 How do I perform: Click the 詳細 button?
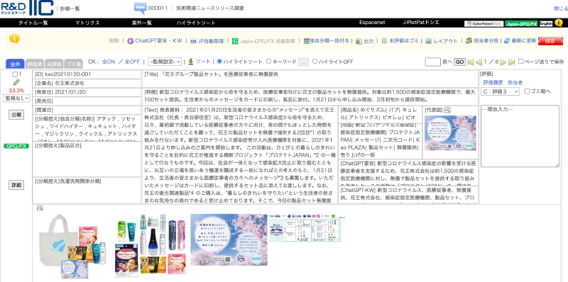16,185
